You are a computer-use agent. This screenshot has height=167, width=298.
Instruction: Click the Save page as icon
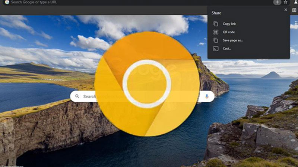tap(216, 40)
